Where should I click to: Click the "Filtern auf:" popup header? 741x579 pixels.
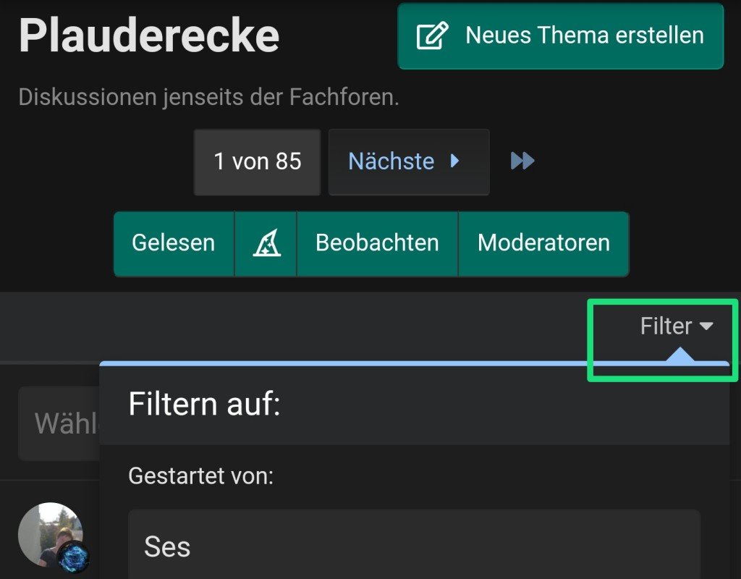pyautogui.click(x=204, y=404)
